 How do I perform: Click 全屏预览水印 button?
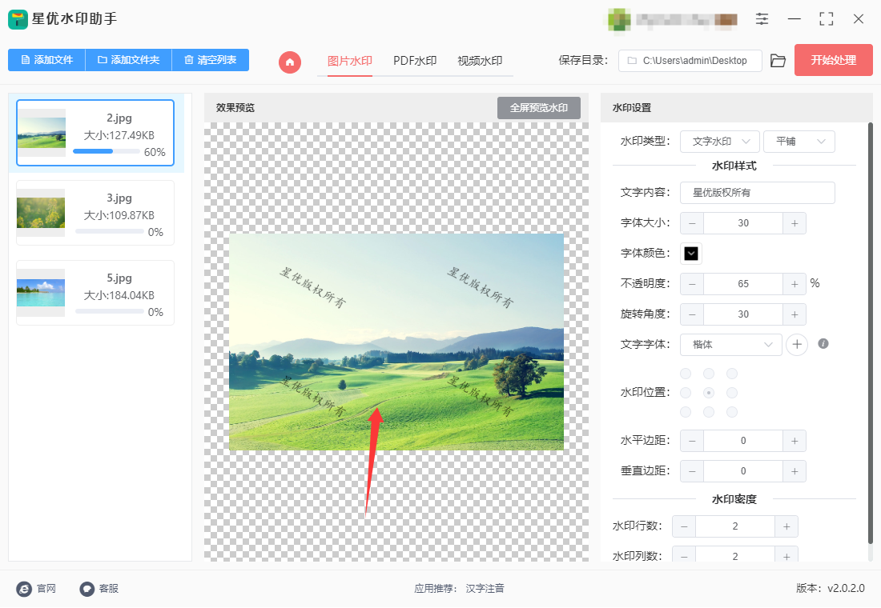pyautogui.click(x=539, y=108)
